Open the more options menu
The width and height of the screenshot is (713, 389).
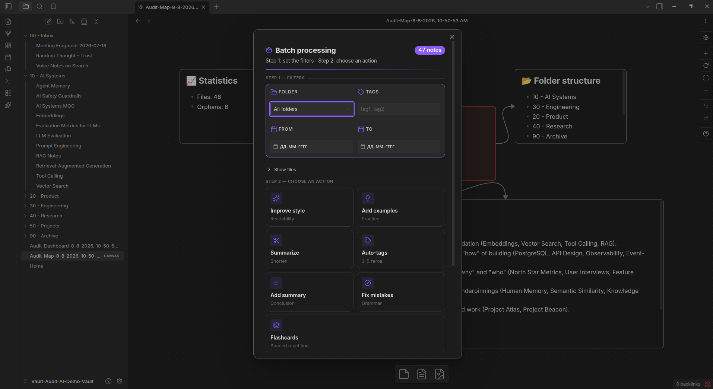click(x=706, y=21)
